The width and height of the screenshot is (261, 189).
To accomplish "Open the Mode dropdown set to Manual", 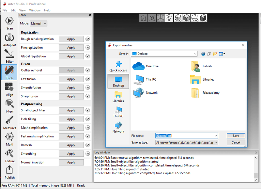I will pos(38,24).
